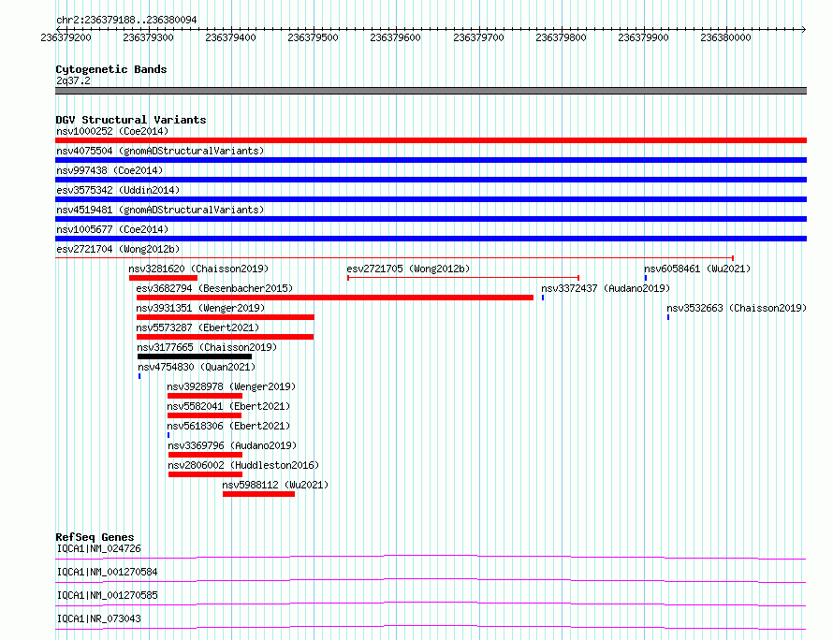Click the nsv3177665 (Chaisson2019) label
Image resolution: width=833 pixels, height=640 pixels.
pyautogui.click(x=207, y=347)
